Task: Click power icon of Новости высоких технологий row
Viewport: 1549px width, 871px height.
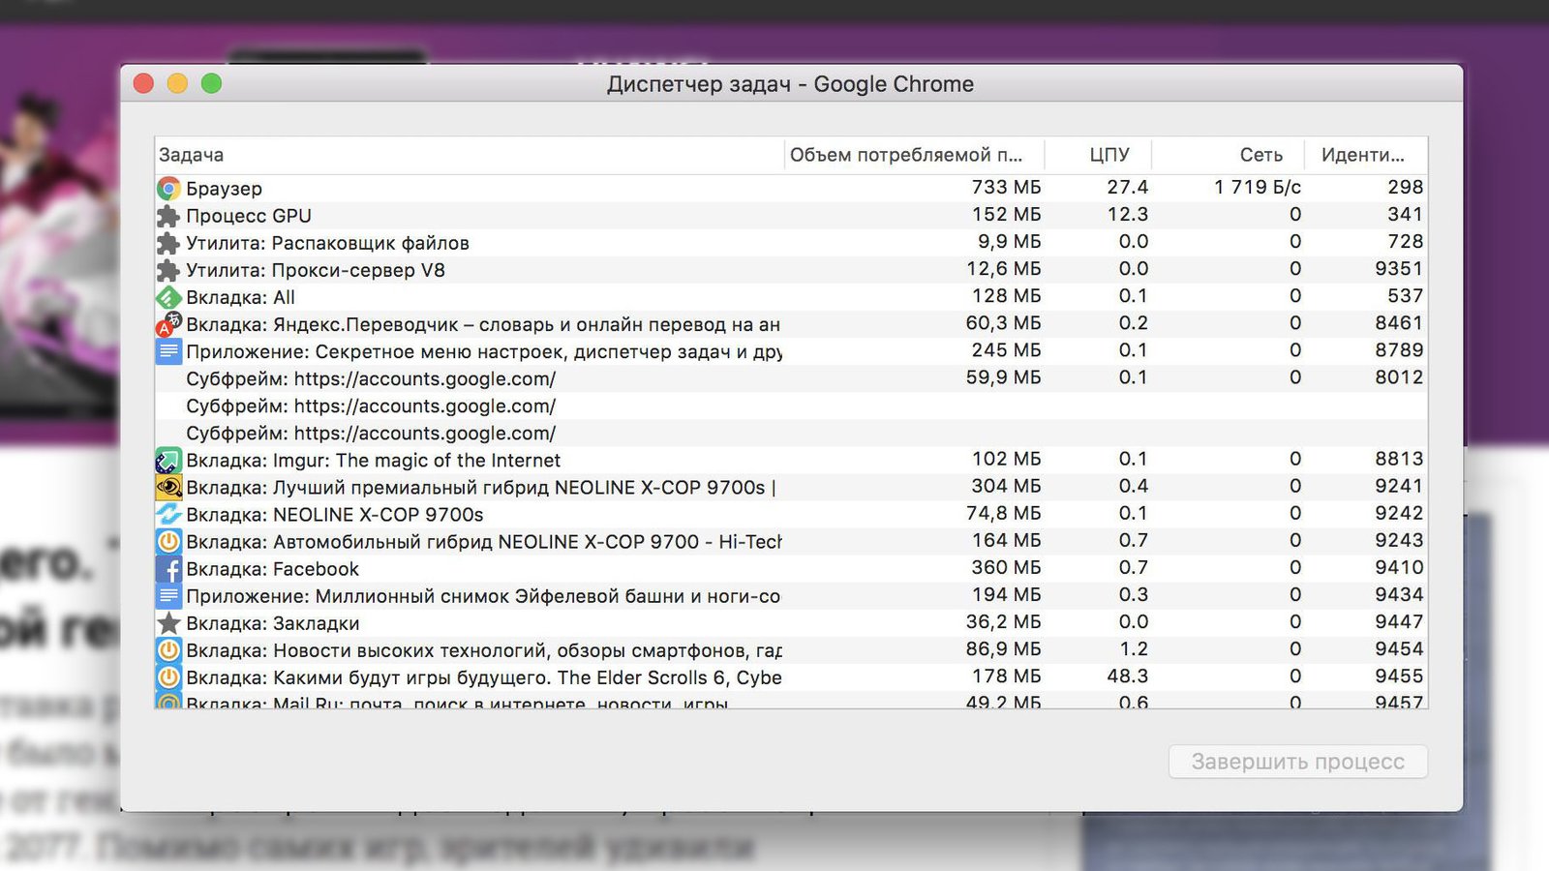Action: coord(168,650)
